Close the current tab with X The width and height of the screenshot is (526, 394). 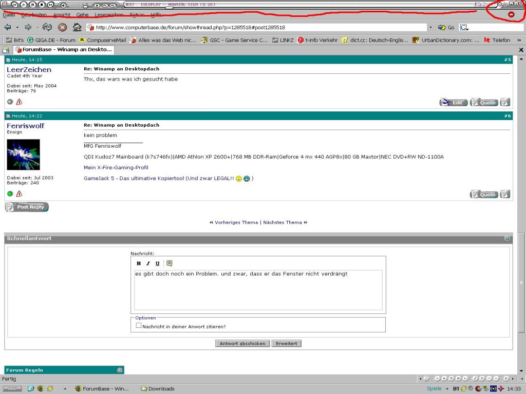point(521,50)
